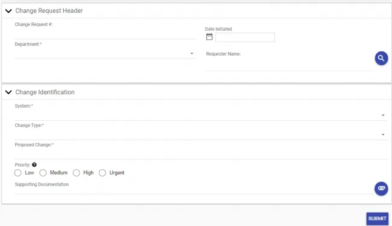Focus the Date Initiated text box
This screenshot has height=226, width=392.
245,37
